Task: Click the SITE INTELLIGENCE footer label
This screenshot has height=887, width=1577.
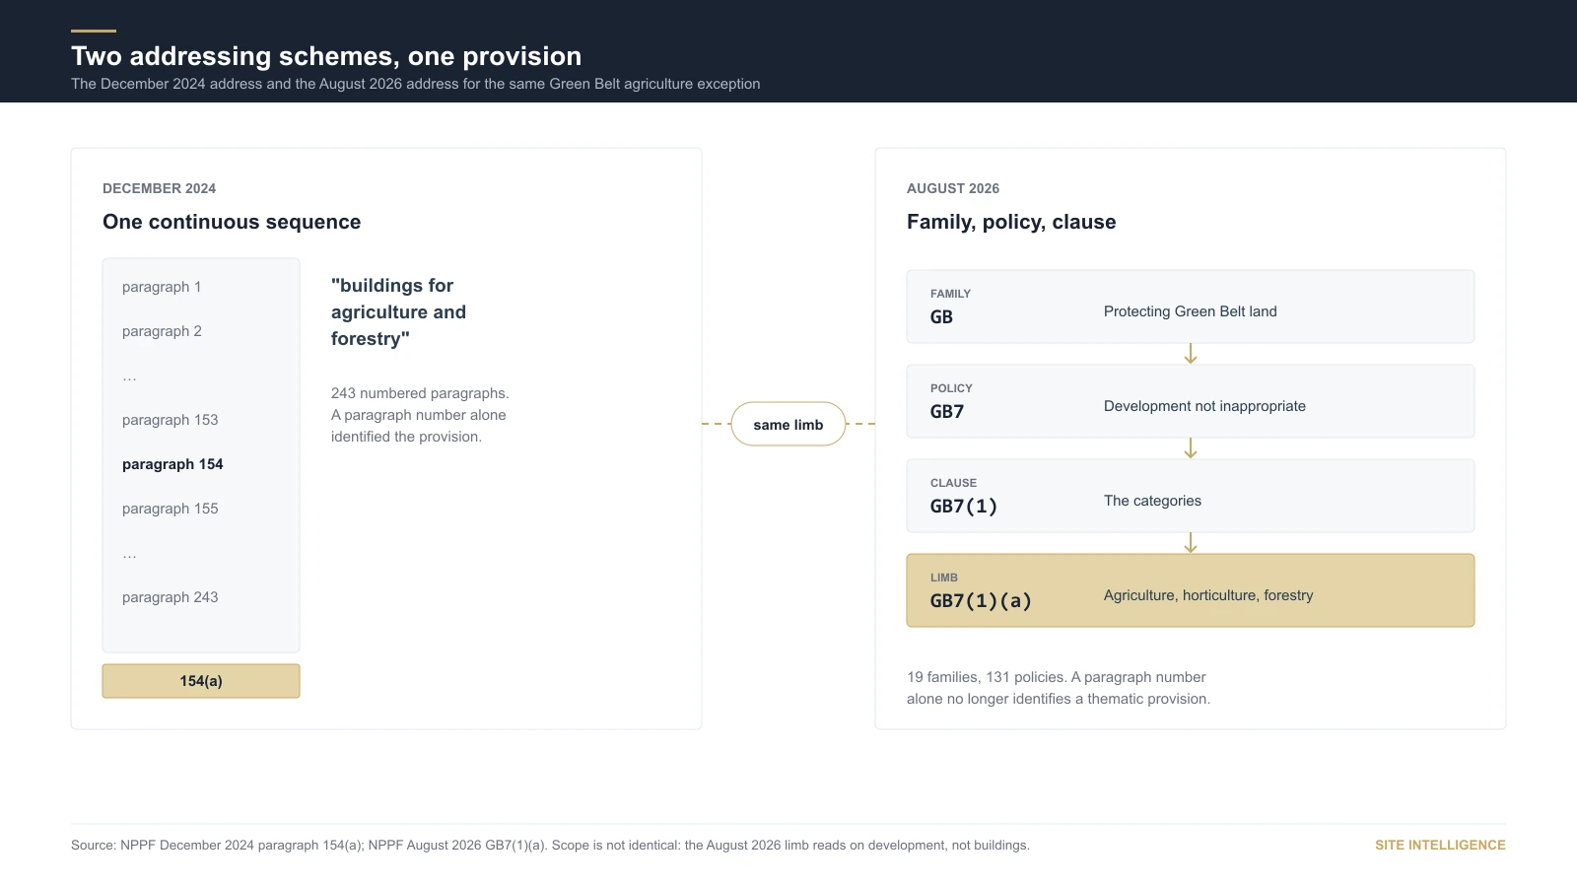Action: click(x=1440, y=845)
